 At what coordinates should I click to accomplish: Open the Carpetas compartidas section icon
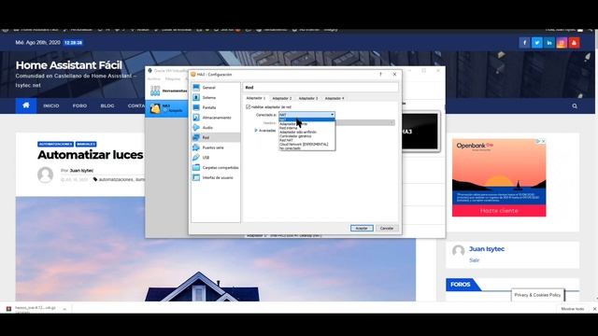click(196, 167)
